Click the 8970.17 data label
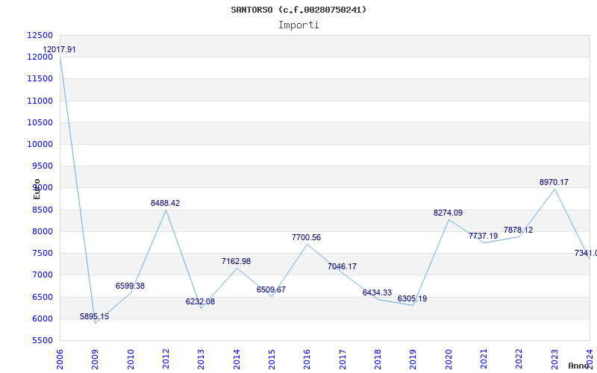This screenshot has width=597, height=373. point(554,182)
